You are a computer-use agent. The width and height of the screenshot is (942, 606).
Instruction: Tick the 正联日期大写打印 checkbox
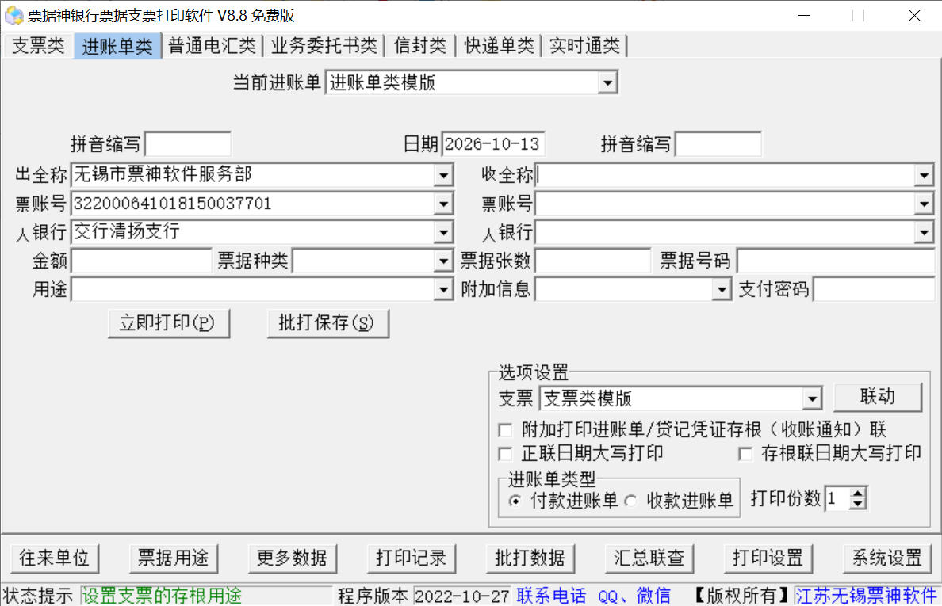point(506,454)
